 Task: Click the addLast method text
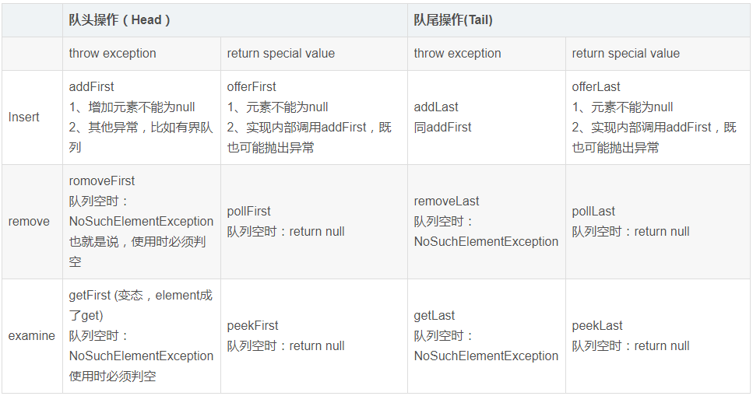click(x=436, y=107)
